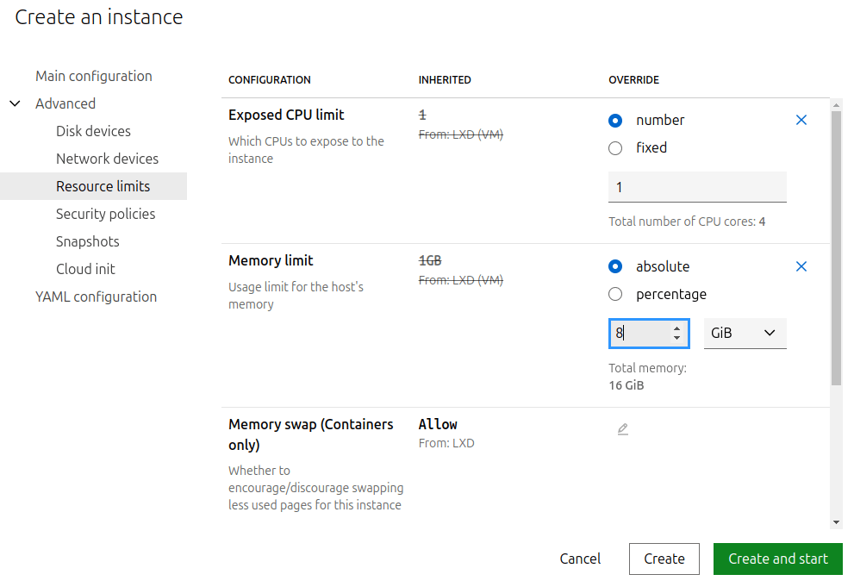This screenshot has height=587, width=854.
Task: Select the CPU limit 'fixed' option
Action: pos(615,148)
